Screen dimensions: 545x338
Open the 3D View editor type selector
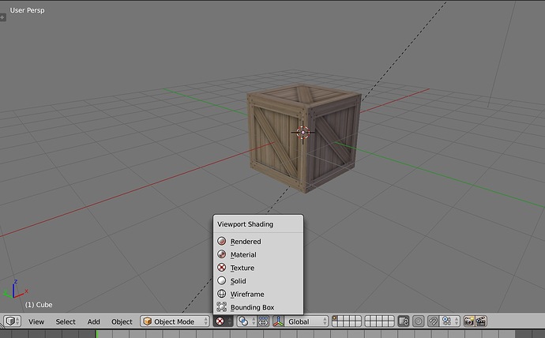pyautogui.click(x=12, y=321)
